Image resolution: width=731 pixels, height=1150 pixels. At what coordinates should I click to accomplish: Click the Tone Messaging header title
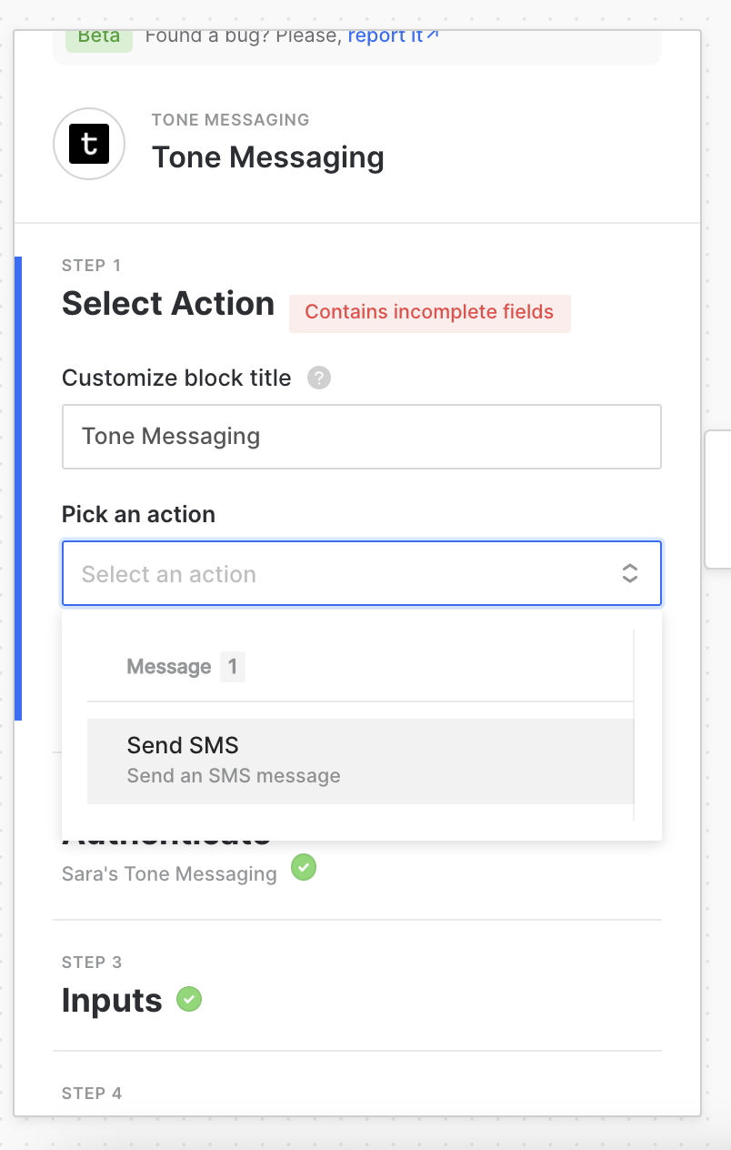coord(268,156)
